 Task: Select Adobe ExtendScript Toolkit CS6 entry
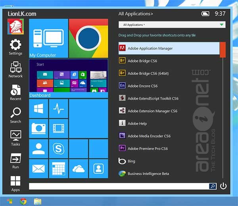click(x=169, y=98)
